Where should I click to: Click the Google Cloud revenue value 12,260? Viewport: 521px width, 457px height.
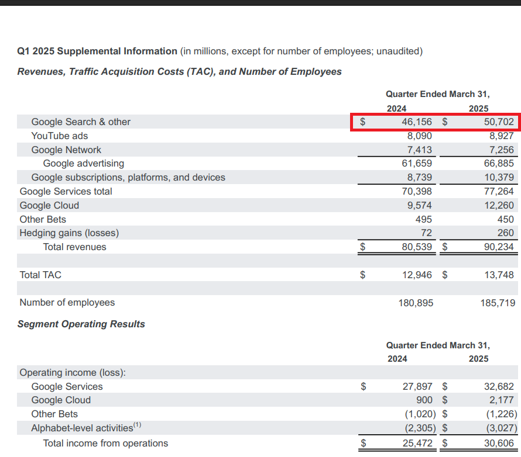point(499,205)
